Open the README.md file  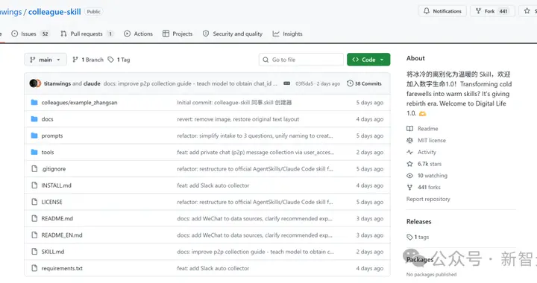[x=57, y=218]
